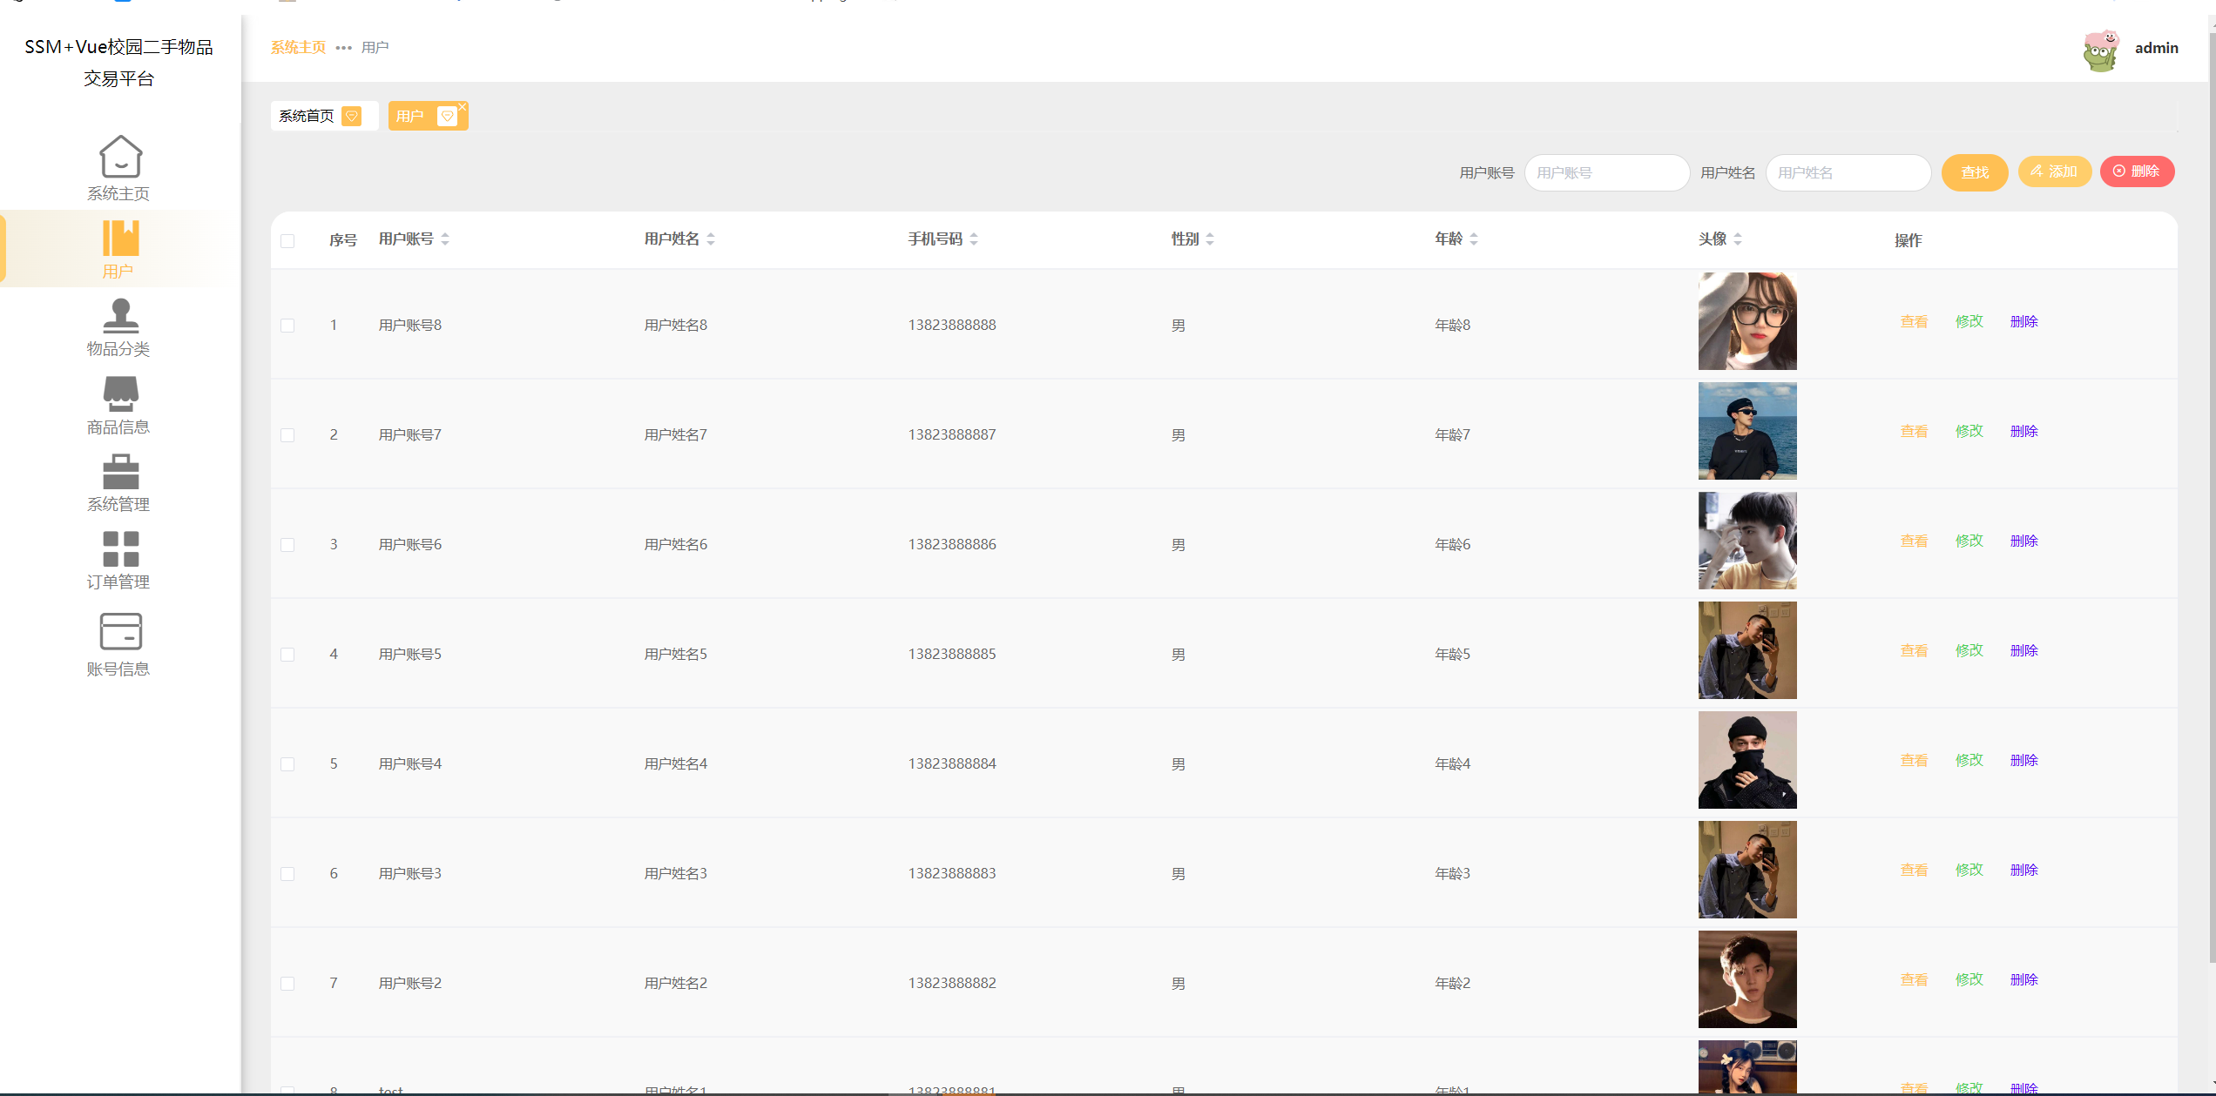
Task: Sort by the 年龄 column arrows
Action: click(x=1474, y=239)
